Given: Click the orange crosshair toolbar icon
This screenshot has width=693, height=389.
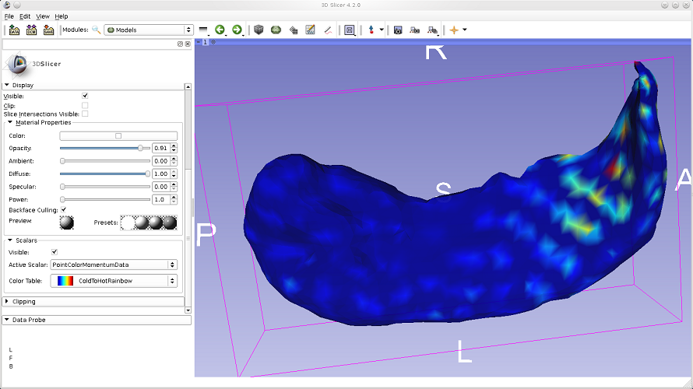Looking at the screenshot, I should [x=454, y=30].
